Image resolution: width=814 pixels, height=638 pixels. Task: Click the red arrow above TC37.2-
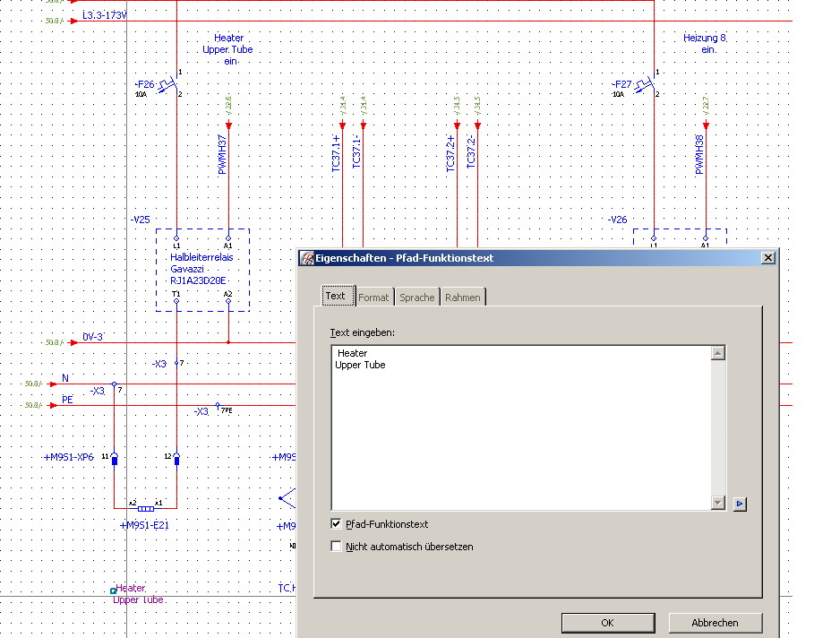477,125
